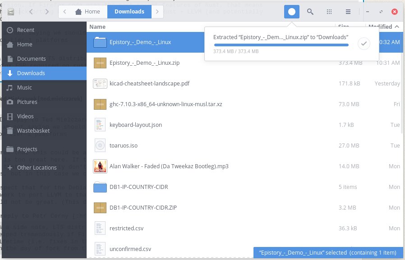Select the toaruos.iso disc icon
This screenshot has width=405, height=260.
[100, 146]
